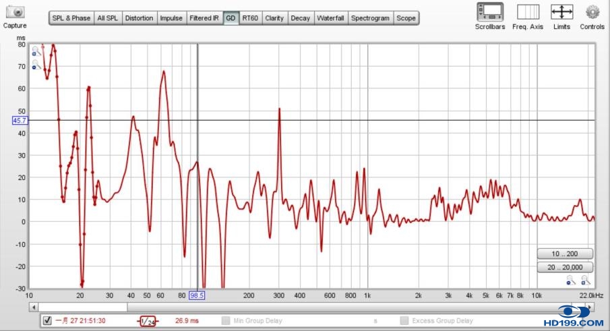Set range with the 10 .. 200 button
The image size is (610, 331).
click(565, 254)
